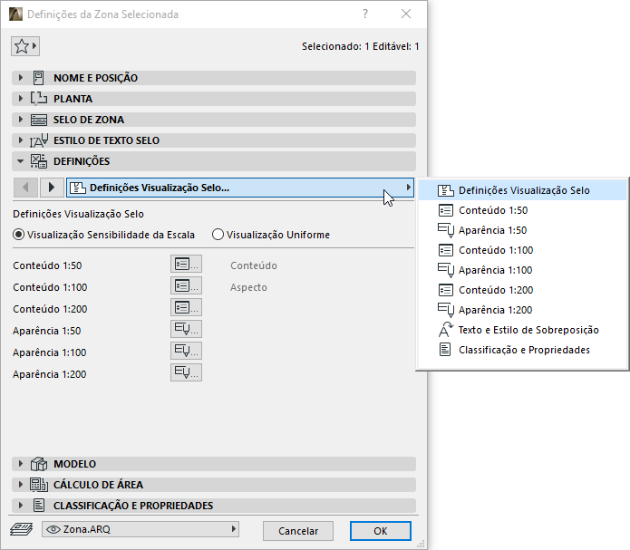630x550 pixels.
Task: Click the Nome e Posição panel icon
Action: click(x=39, y=78)
